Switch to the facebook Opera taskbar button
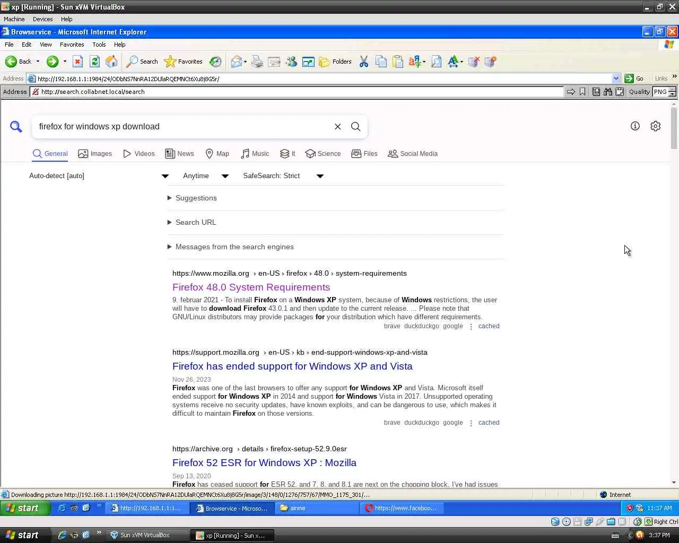 point(402,508)
